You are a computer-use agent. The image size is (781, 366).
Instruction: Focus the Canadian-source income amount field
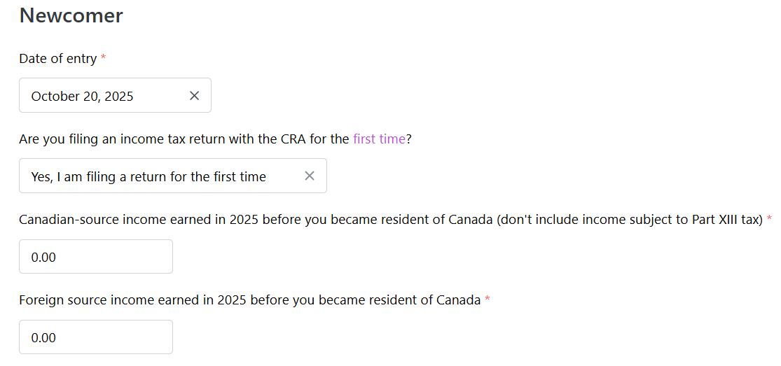pos(96,257)
